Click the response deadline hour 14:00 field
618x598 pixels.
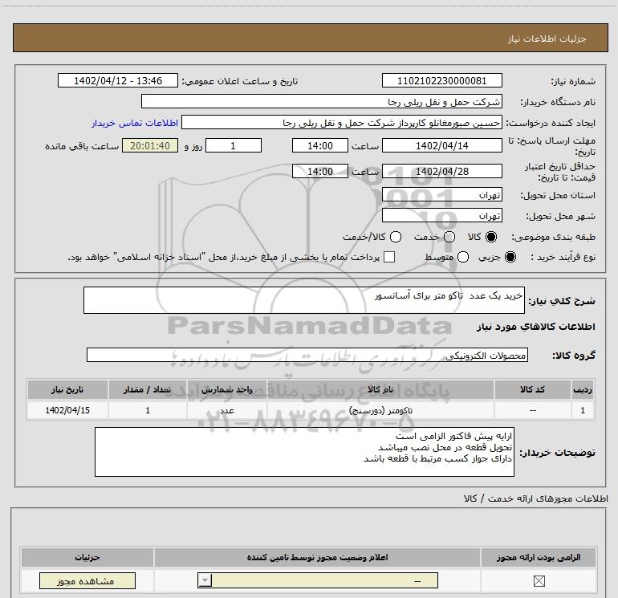pyautogui.click(x=320, y=145)
